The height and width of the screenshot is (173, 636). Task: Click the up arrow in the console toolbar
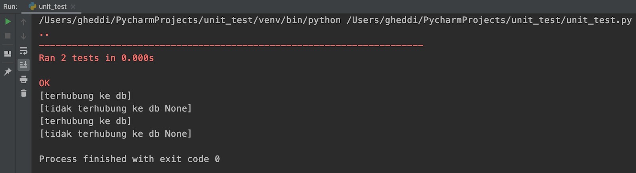click(23, 22)
